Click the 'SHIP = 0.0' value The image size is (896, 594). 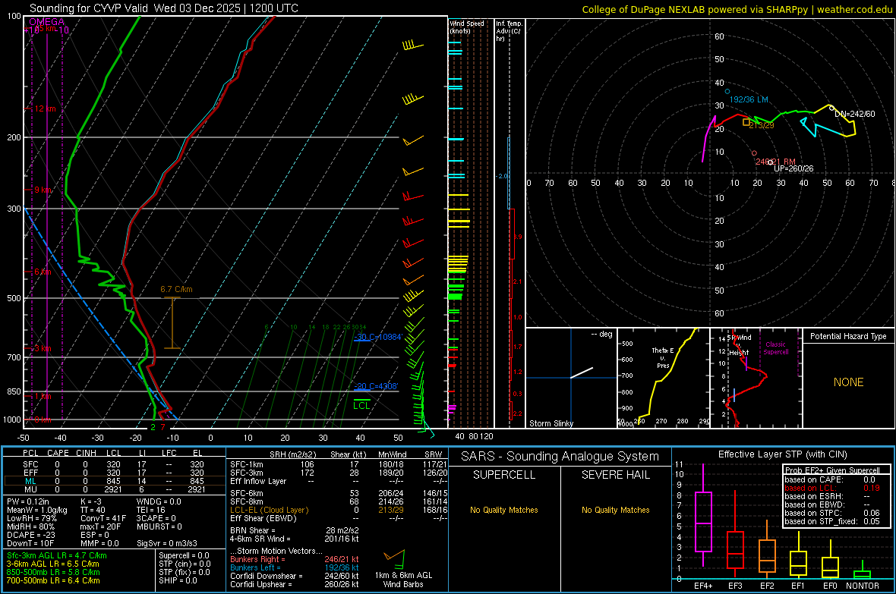pyautogui.click(x=178, y=580)
